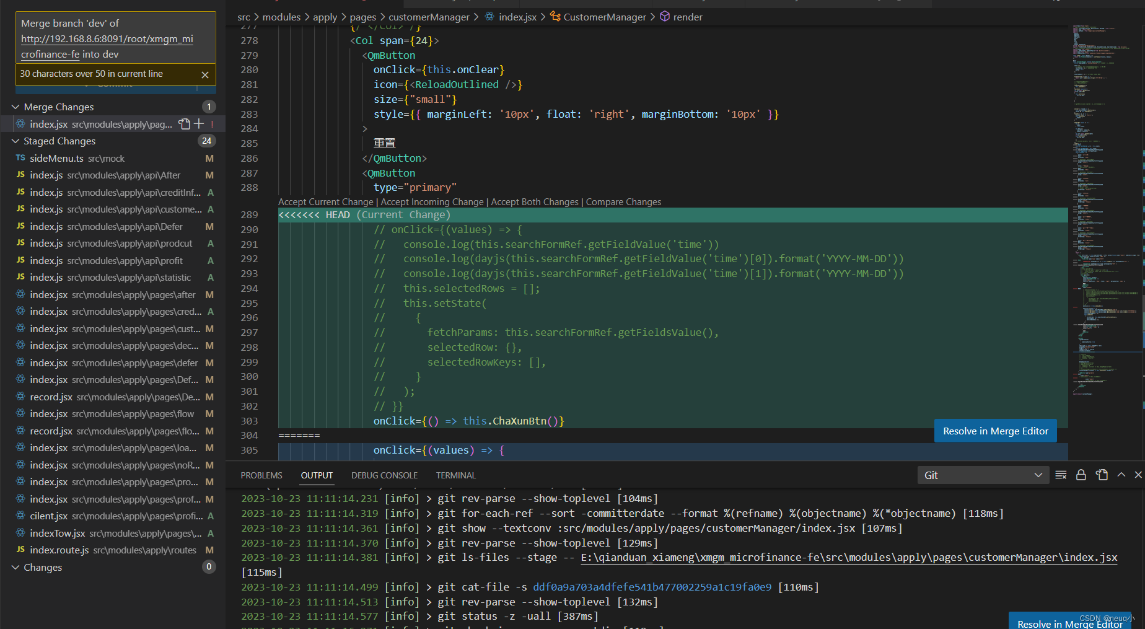This screenshot has height=629, width=1145.
Task: Click breadcrumb 'pages'
Action: point(363,17)
